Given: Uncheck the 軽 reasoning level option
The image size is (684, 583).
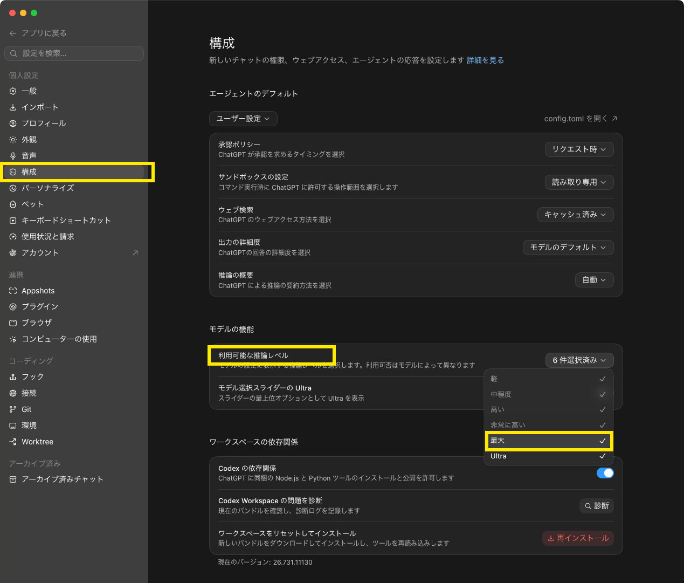Looking at the screenshot, I should tap(549, 379).
